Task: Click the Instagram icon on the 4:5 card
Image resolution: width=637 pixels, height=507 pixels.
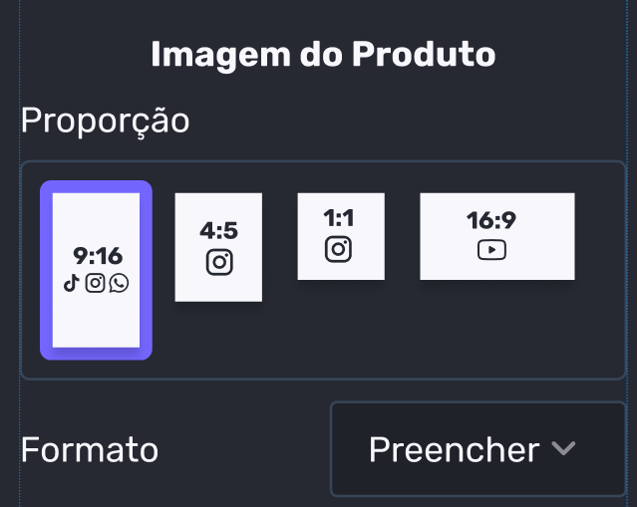Action: [219, 262]
